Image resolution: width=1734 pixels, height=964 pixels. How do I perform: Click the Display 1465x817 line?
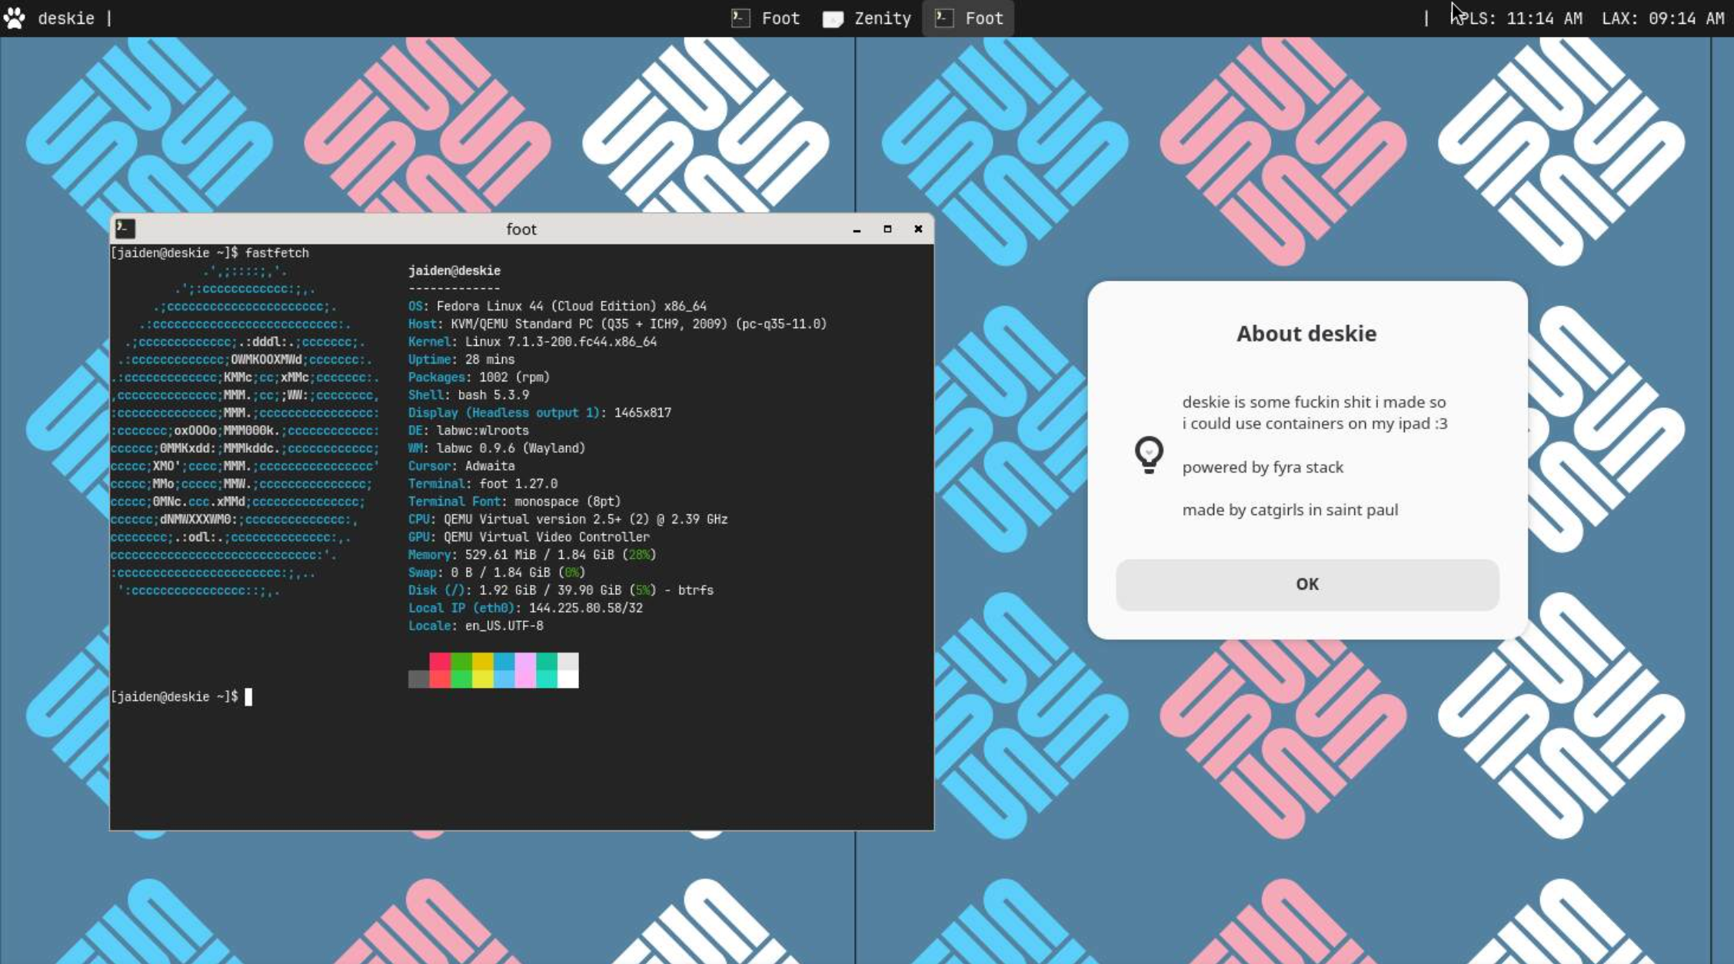click(x=540, y=413)
